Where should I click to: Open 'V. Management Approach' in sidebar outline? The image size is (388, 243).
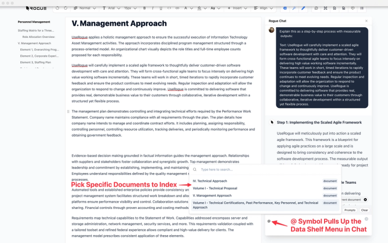coord(34,43)
